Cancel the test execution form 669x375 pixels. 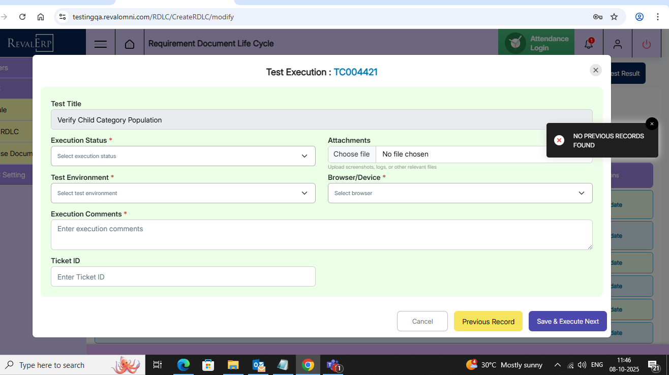pyautogui.click(x=422, y=321)
